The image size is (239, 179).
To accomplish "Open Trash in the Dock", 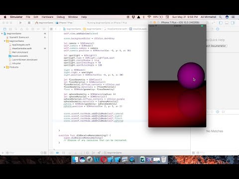I will click(164, 160).
